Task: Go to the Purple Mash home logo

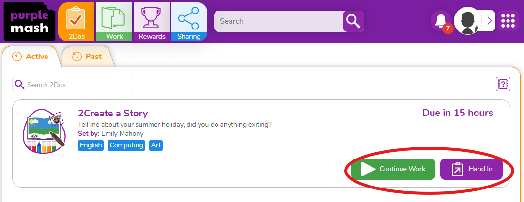Action: click(x=29, y=21)
